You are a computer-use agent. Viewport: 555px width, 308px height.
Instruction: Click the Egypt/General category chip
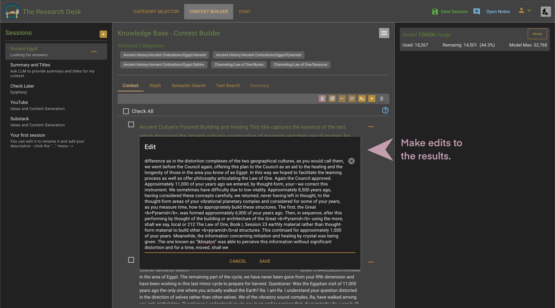coord(164,55)
